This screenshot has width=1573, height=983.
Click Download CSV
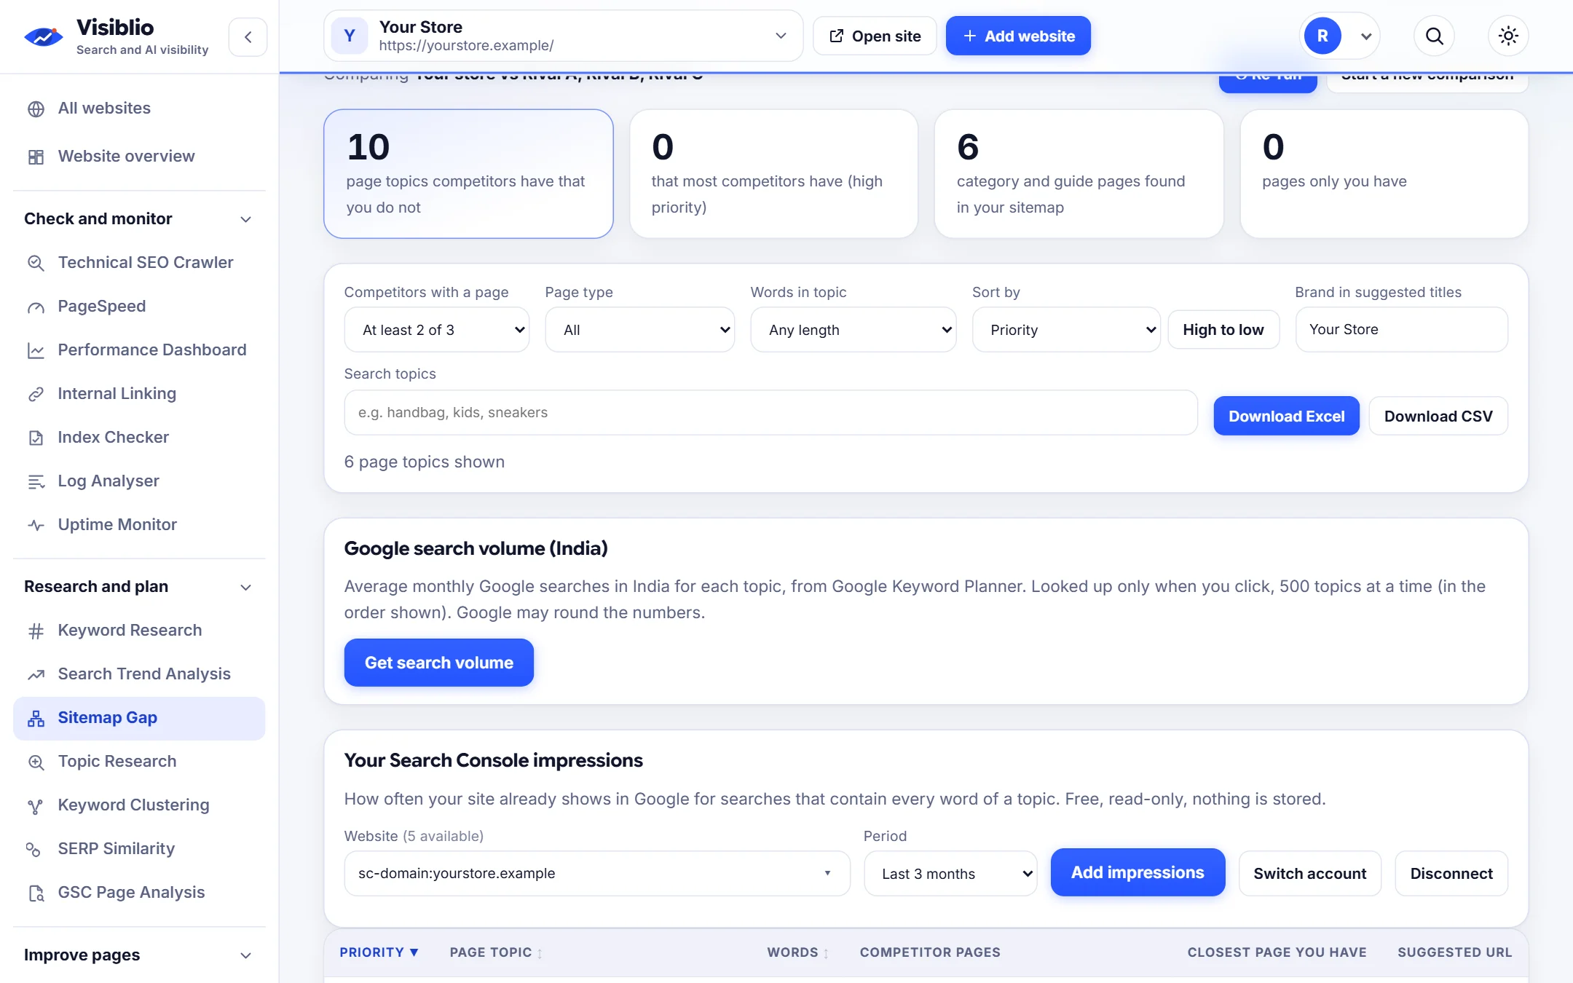click(x=1438, y=417)
